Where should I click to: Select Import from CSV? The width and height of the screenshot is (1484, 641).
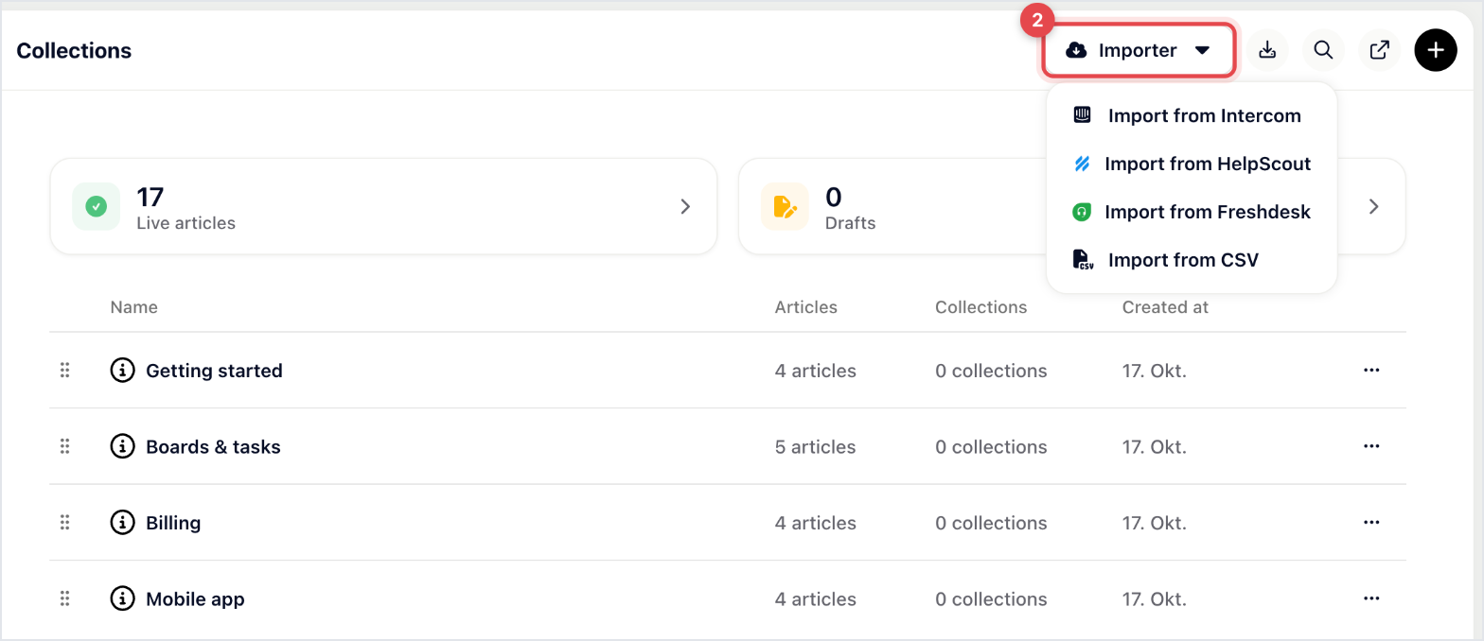(x=1192, y=260)
